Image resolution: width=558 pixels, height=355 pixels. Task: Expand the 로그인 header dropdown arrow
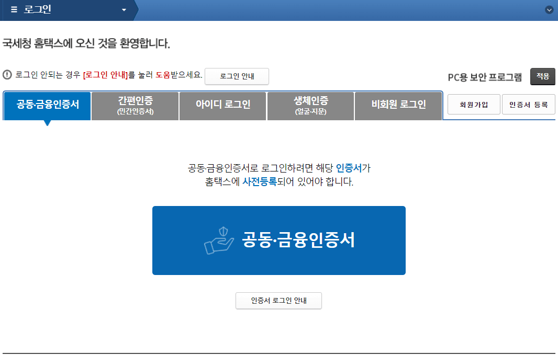pyautogui.click(x=124, y=10)
